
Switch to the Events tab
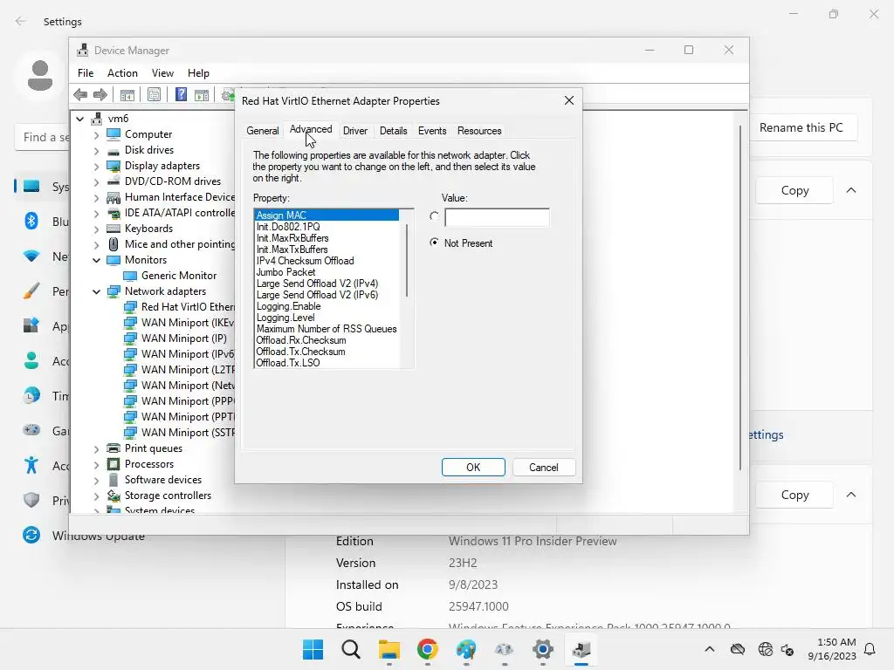[x=432, y=131]
